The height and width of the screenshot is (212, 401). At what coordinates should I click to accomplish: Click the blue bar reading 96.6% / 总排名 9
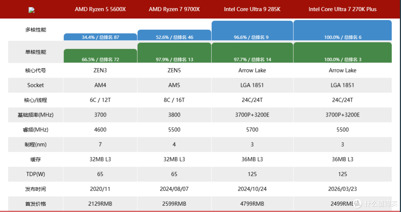(x=252, y=31)
